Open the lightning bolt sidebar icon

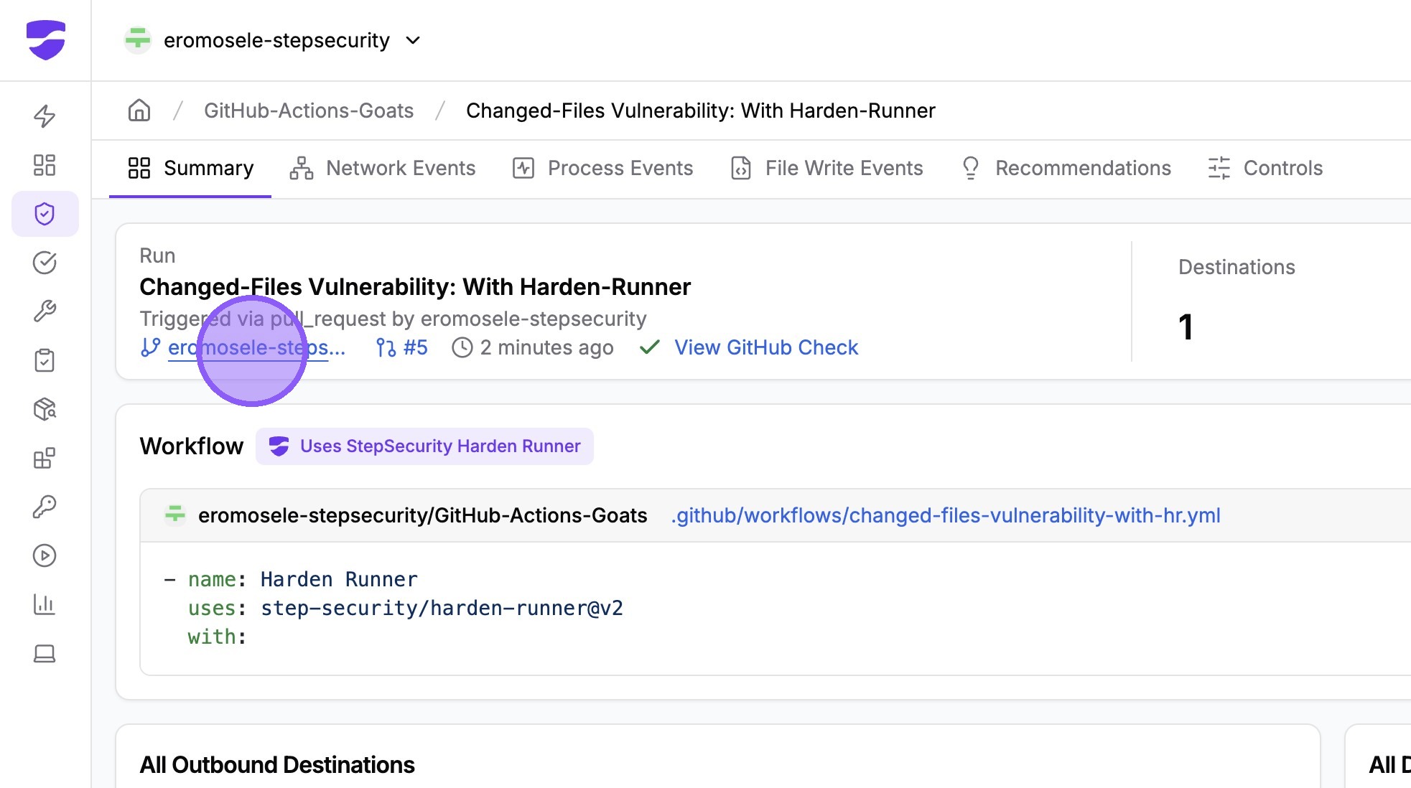[45, 116]
